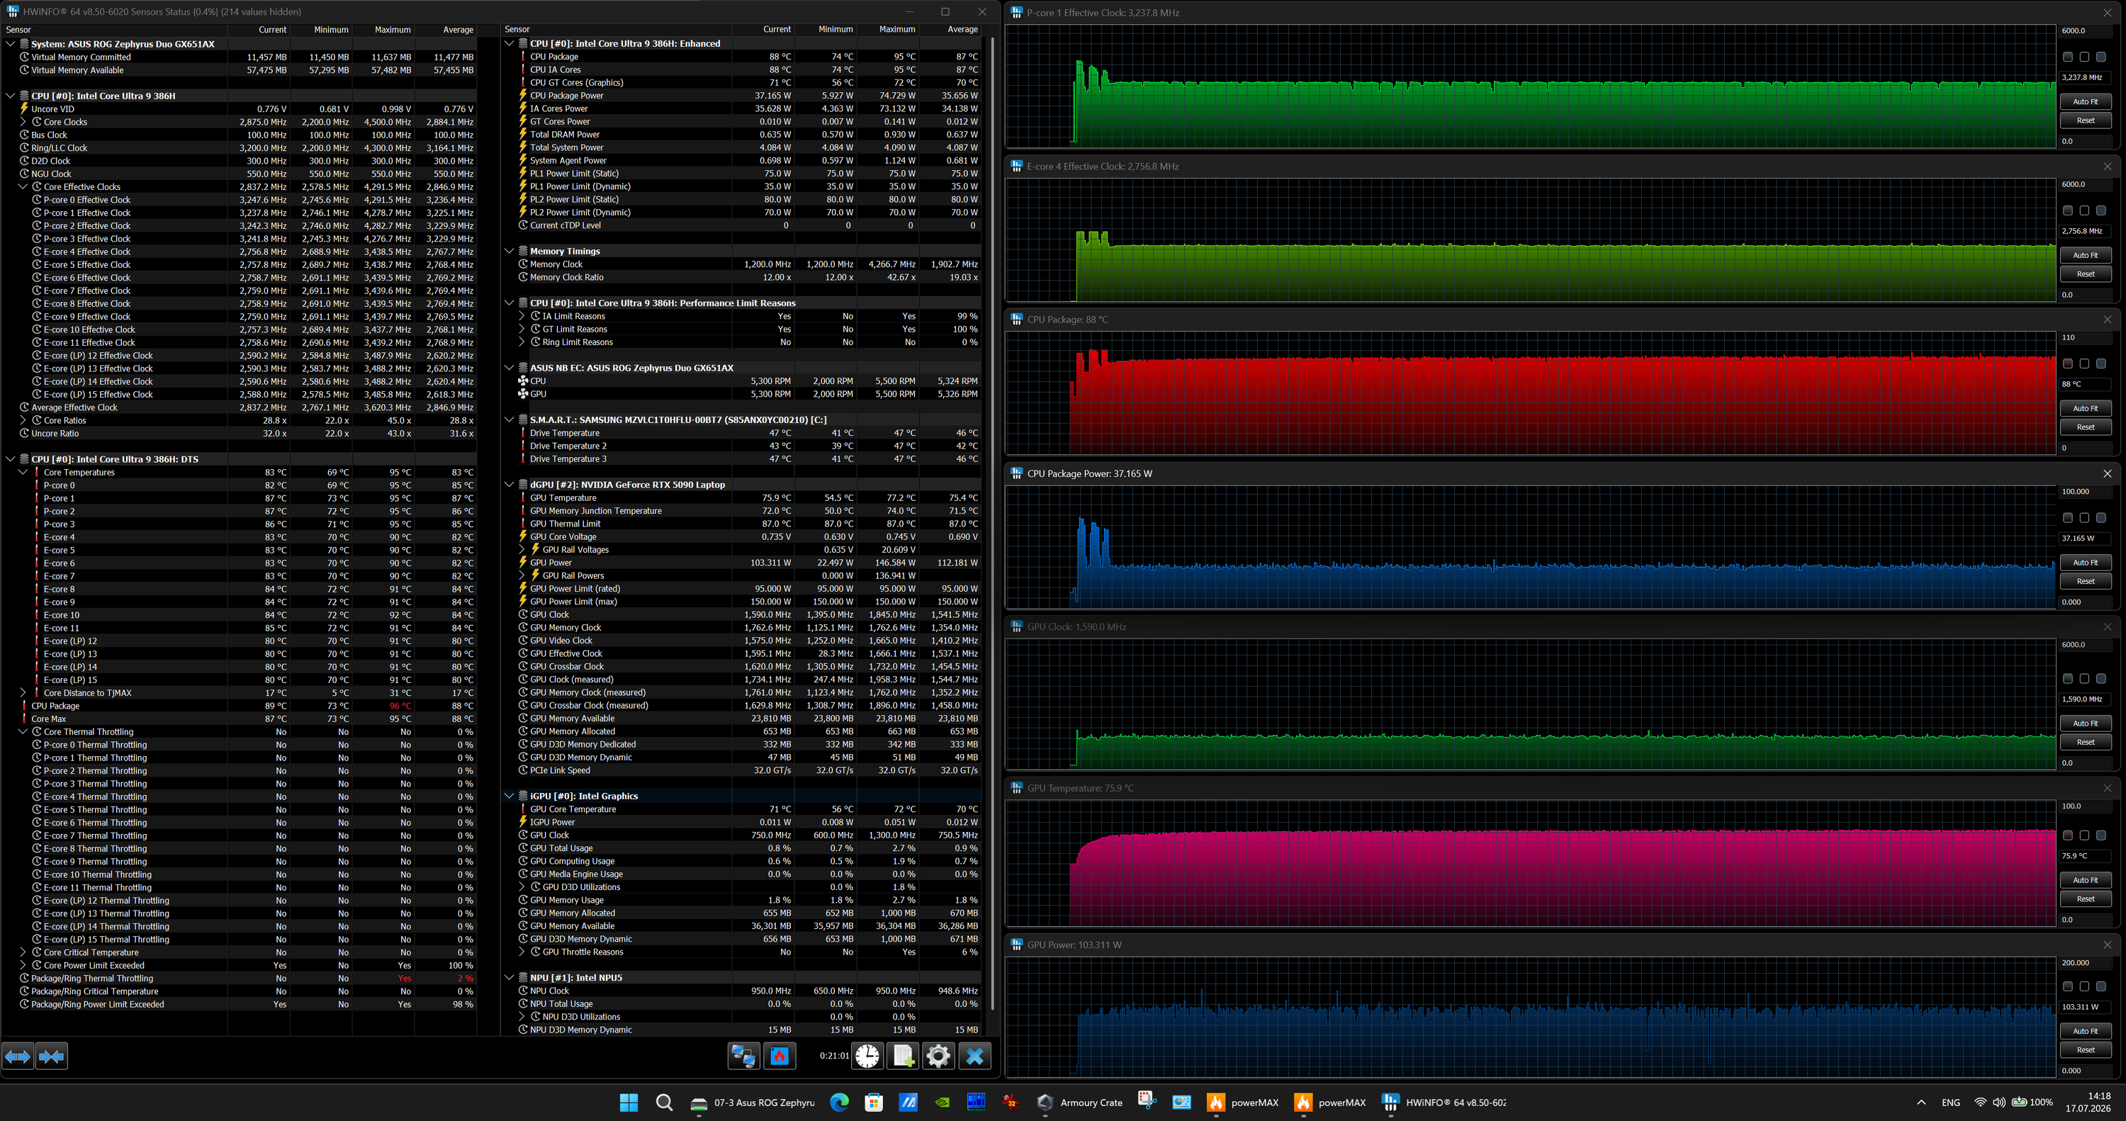Expand the GPU Throttle Reasons row
This screenshot has height=1121, width=2126.
coord(522,952)
